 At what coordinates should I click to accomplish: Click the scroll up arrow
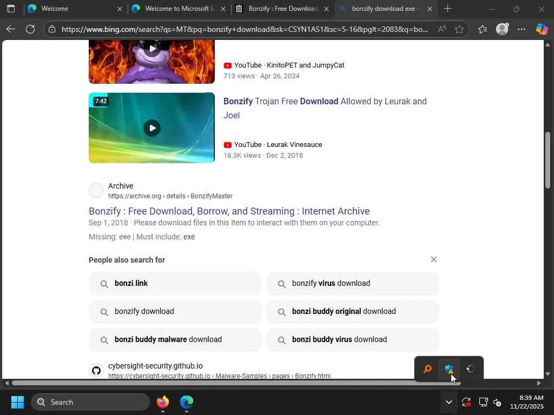coord(548,45)
